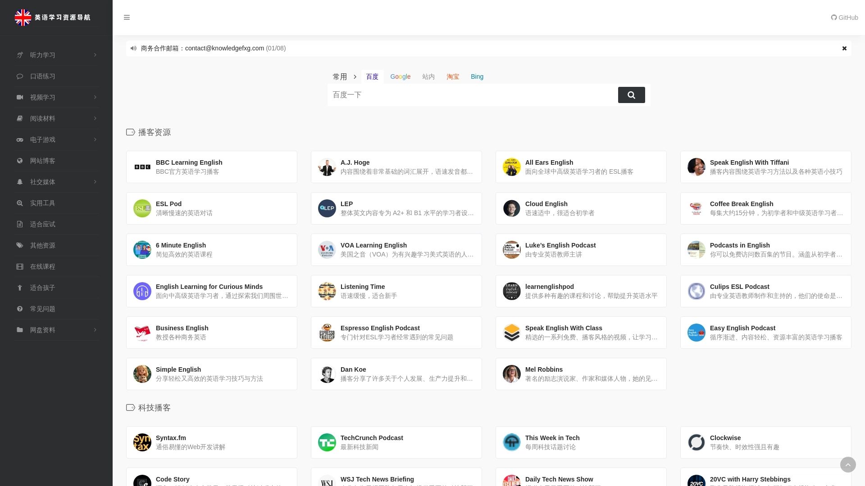The height and width of the screenshot is (486, 865).
Task: Expand 视频学习 submenu arrow
Action: click(95, 97)
